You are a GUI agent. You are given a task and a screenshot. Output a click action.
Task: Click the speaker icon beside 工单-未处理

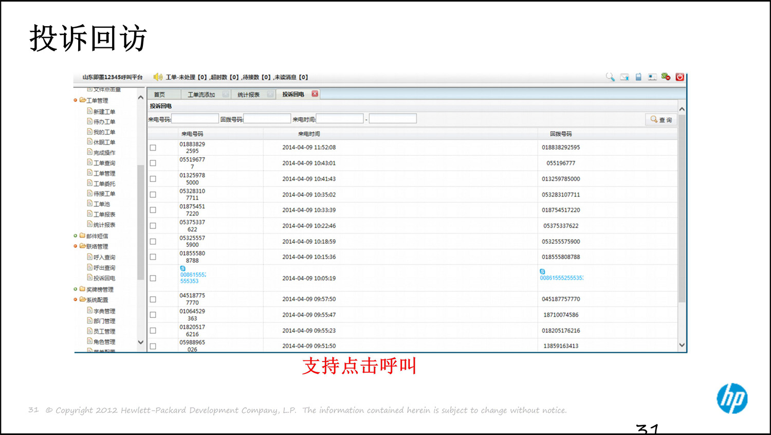coord(157,77)
